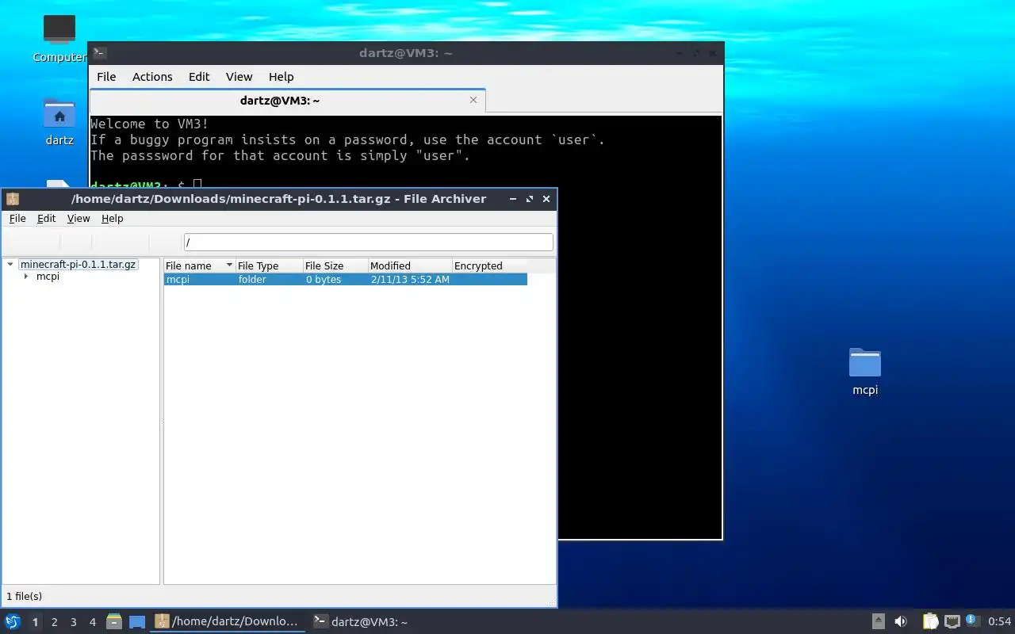Open the network connection tray icon
The width and height of the screenshot is (1015, 634).
tap(952, 622)
